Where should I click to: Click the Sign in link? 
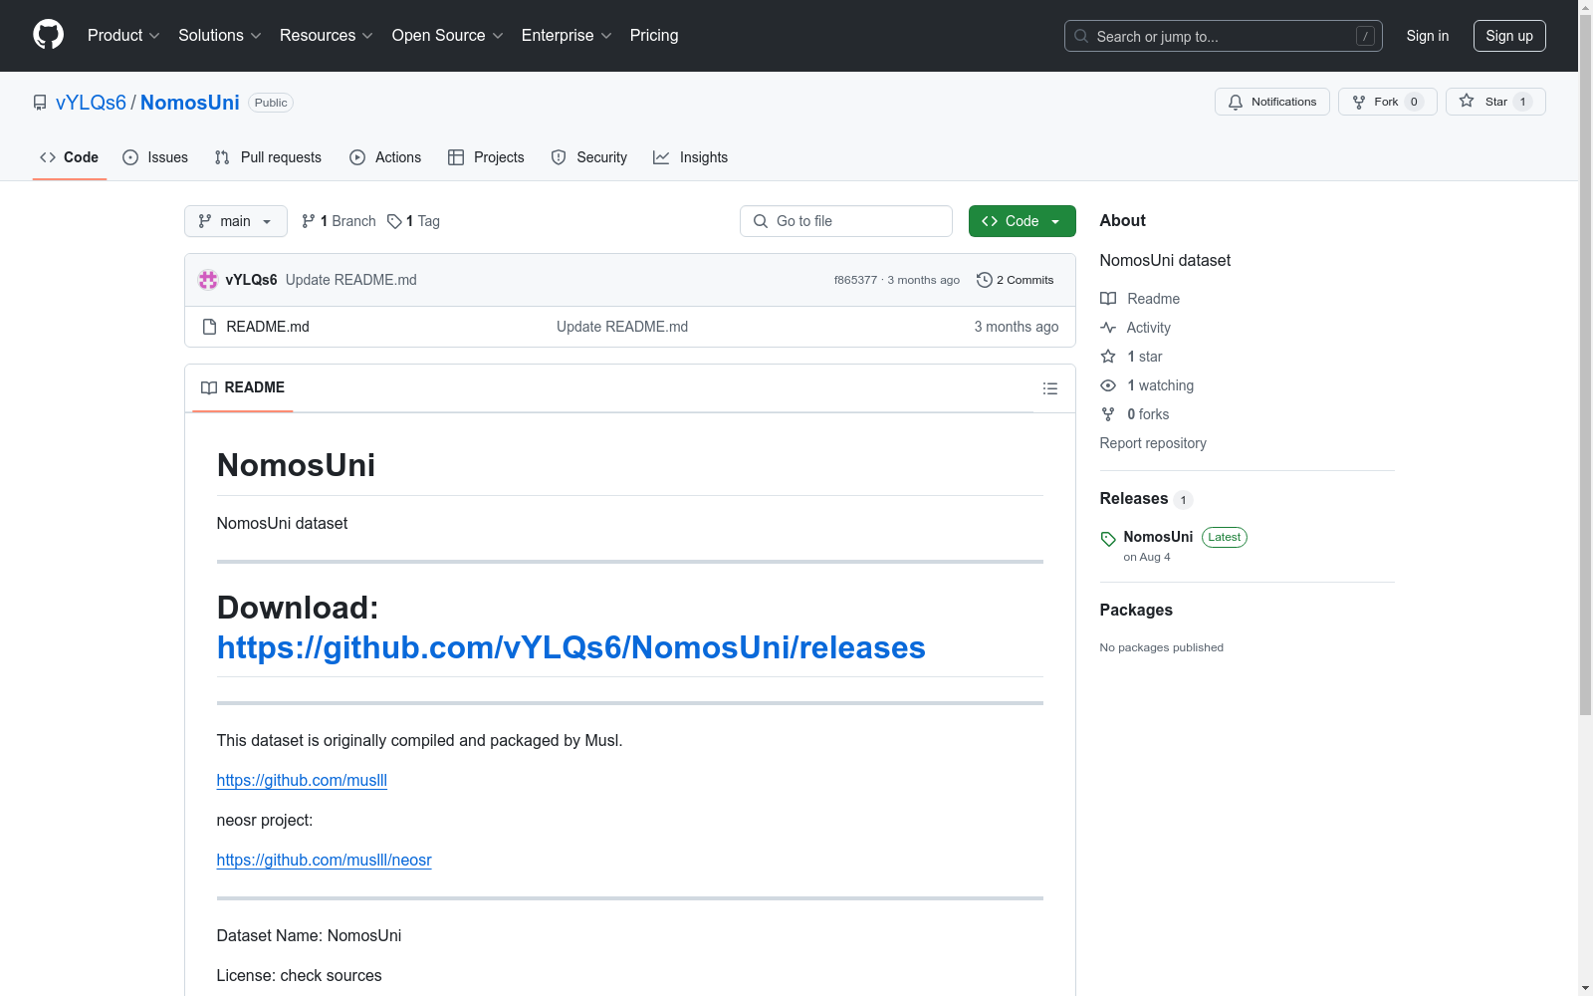pos(1428,36)
